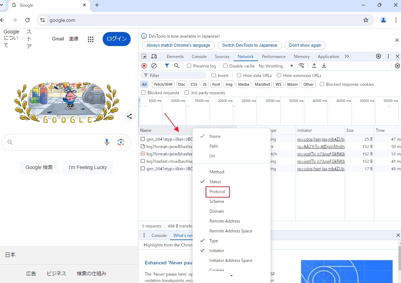
Task: Filter requests by Fetch/XHR
Action: (163, 84)
